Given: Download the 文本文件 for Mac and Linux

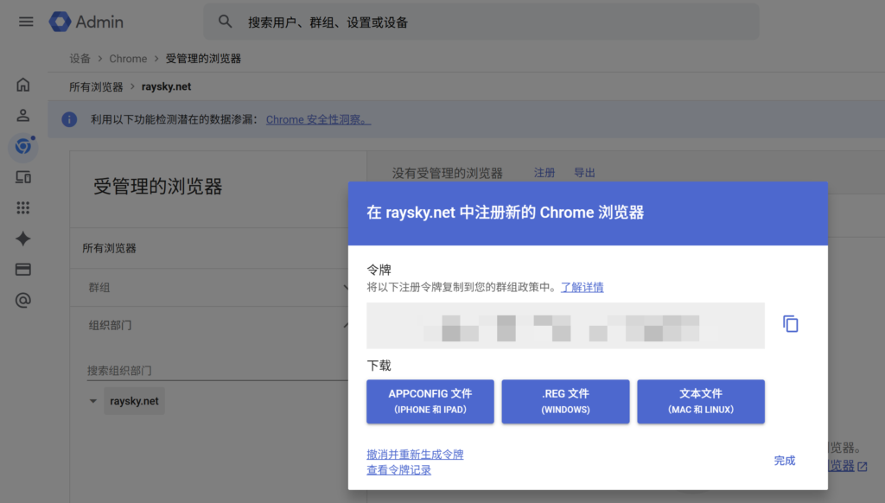Looking at the screenshot, I should point(700,401).
